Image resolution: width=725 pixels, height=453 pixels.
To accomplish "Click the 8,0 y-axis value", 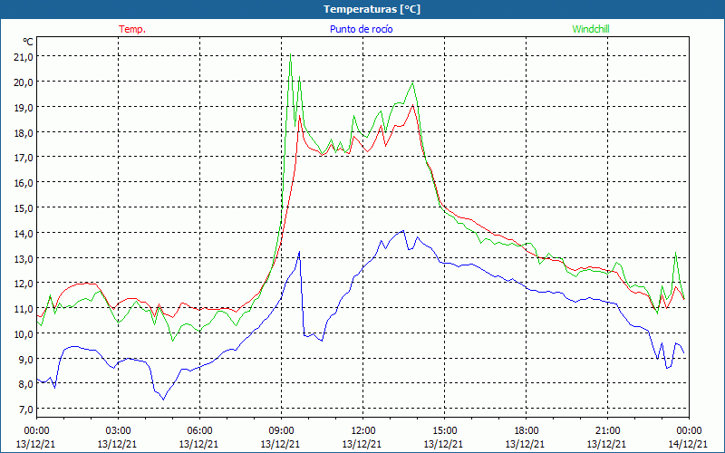I will tap(25, 384).
